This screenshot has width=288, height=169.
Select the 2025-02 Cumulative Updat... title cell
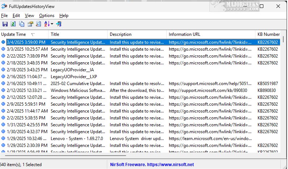click(78, 84)
